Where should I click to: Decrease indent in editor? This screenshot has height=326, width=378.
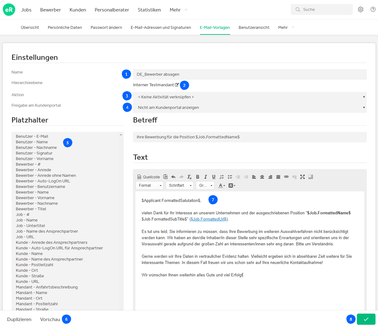tap(238, 177)
